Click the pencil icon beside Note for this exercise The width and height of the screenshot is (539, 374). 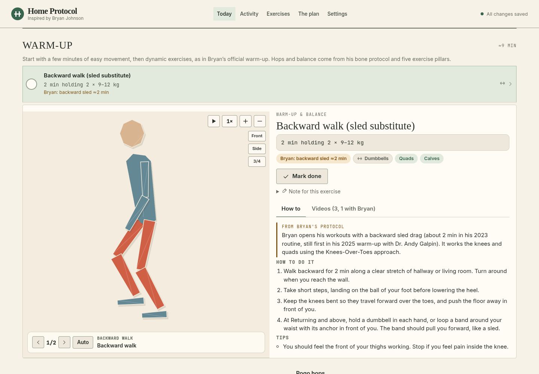tap(284, 191)
